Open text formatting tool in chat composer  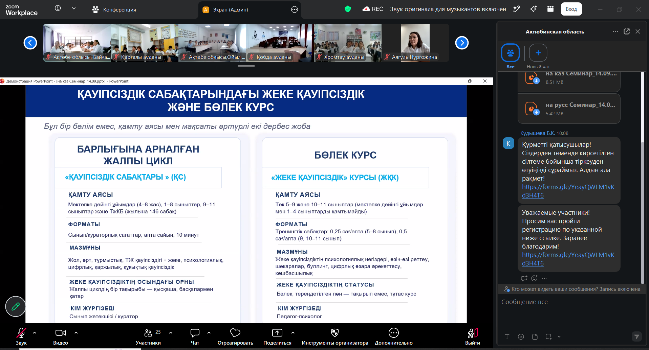click(x=507, y=336)
